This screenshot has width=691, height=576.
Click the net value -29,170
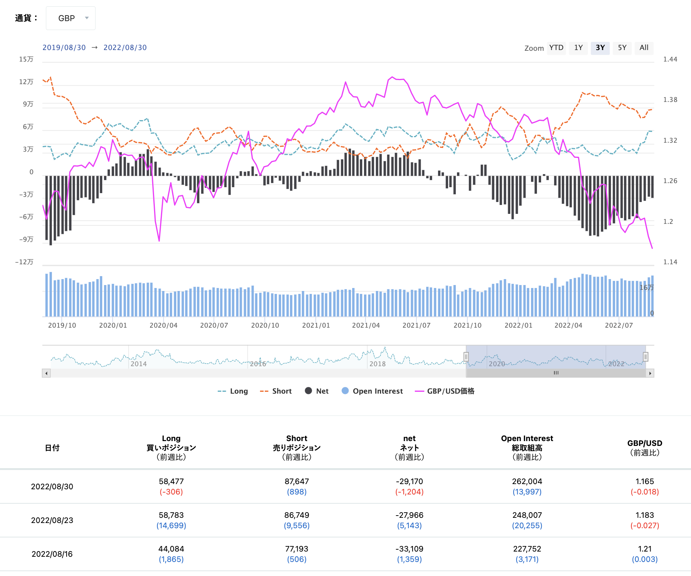pos(409,481)
